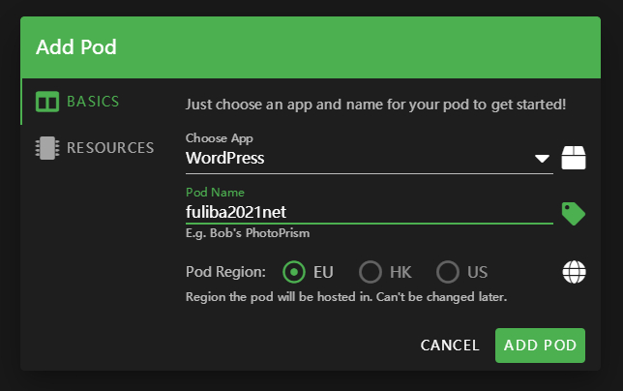The height and width of the screenshot is (391, 623).
Task: Click the globe icon next to Pod Region
Action: [x=574, y=272]
